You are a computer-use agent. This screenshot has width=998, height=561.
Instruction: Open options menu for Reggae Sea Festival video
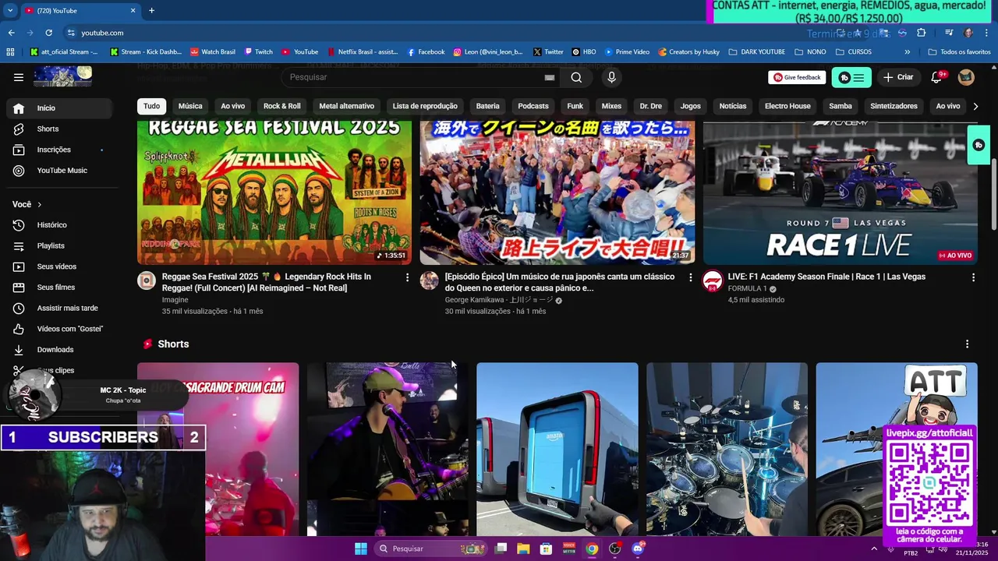pos(407,277)
